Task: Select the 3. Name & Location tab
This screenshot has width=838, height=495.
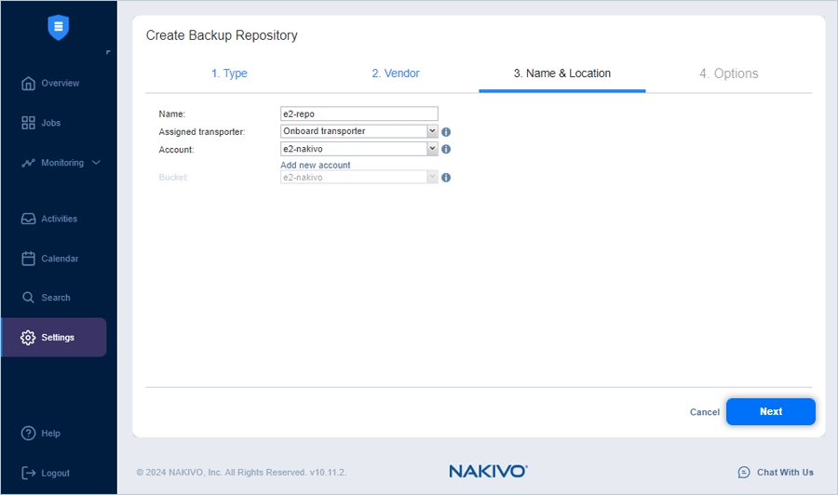Action: coord(562,74)
